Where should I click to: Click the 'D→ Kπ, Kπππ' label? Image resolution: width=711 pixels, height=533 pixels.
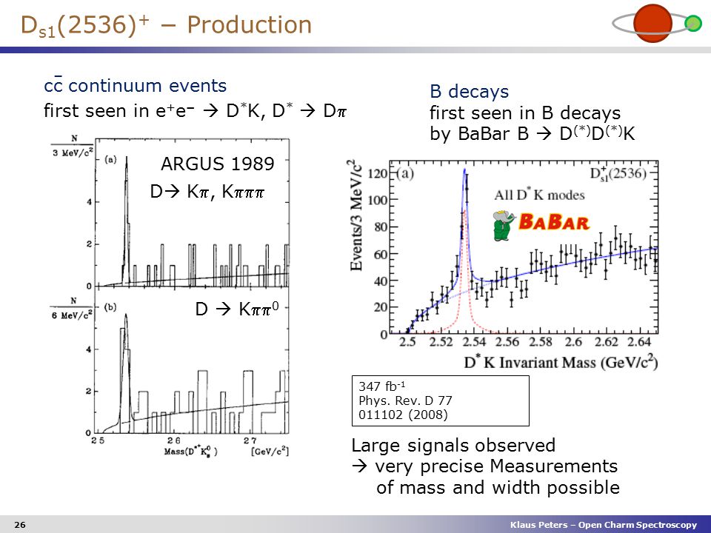pyautogui.click(x=207, y=192)
